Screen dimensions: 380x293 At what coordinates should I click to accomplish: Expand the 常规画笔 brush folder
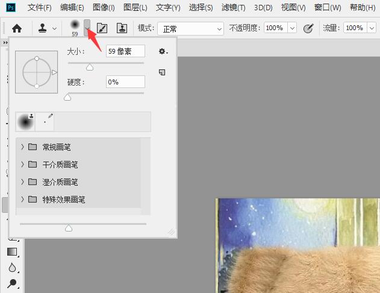[x=22, y=146]
